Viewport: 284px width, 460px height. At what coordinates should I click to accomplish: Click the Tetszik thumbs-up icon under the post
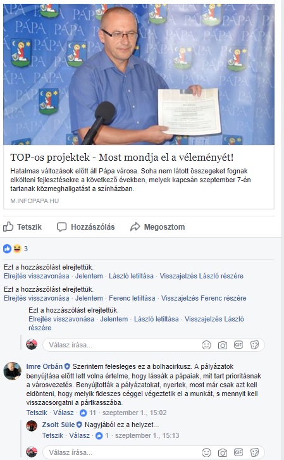(8, 227)
